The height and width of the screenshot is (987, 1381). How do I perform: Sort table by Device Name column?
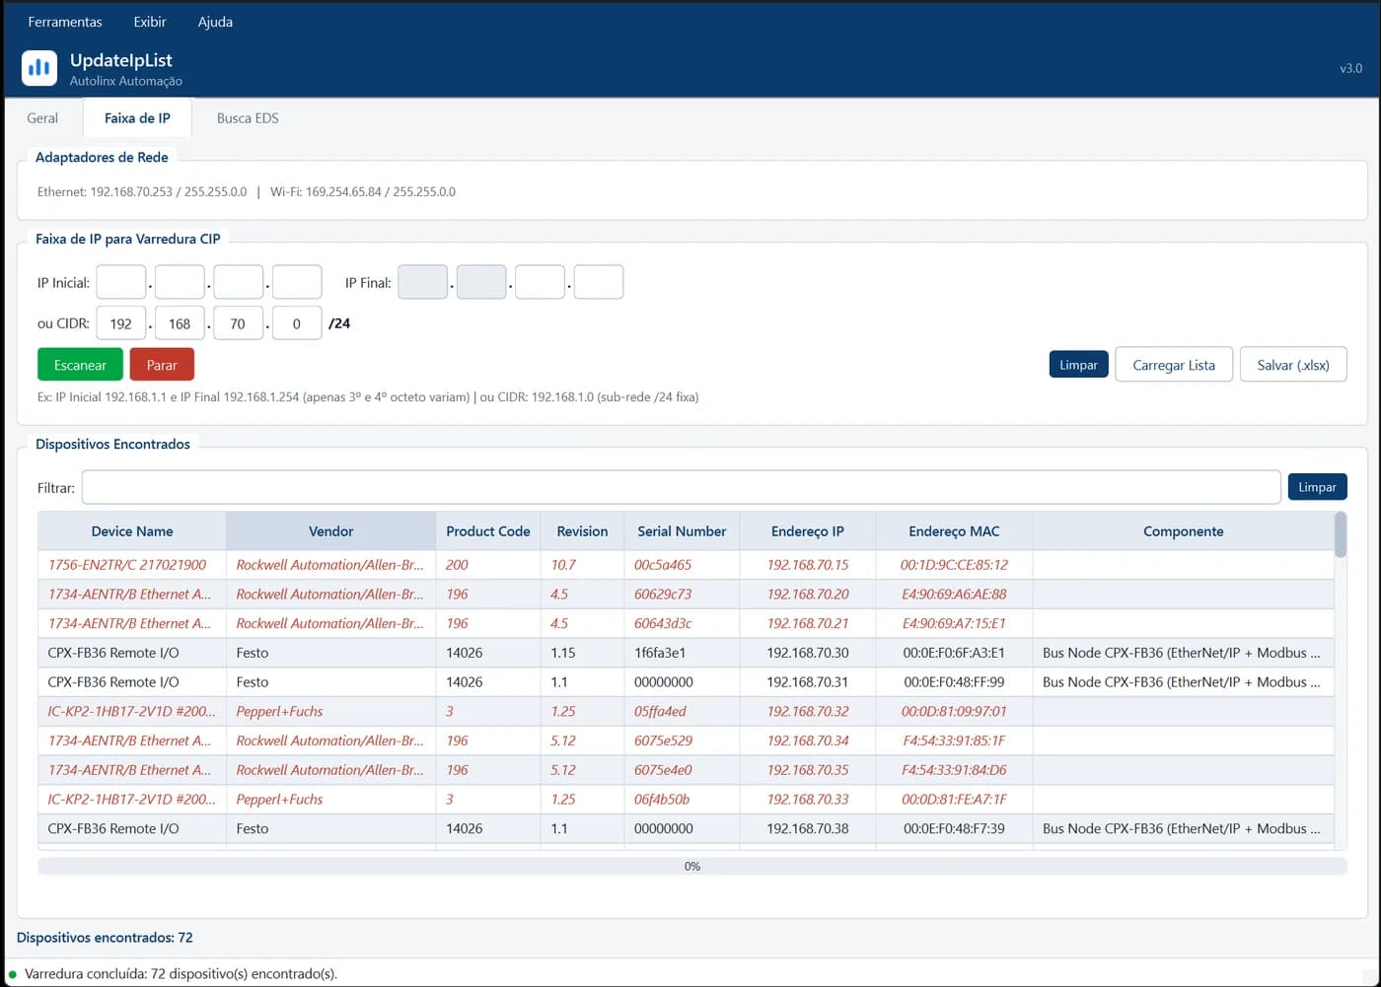(x=132, y=531)
